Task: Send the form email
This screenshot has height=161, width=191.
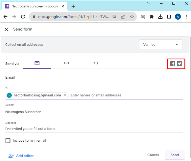Action: click(175, 155)
